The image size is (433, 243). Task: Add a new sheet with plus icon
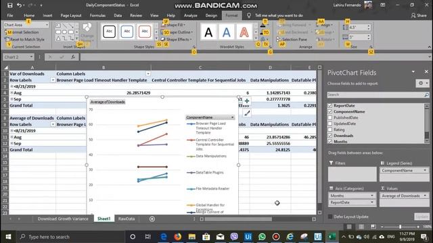pos(152,219)
